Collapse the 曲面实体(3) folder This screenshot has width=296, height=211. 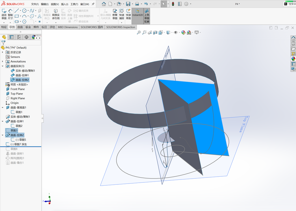point(2,66)
